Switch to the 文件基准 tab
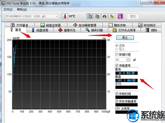The width and height of the screenshot is (165, 123). tap(20, 25)
